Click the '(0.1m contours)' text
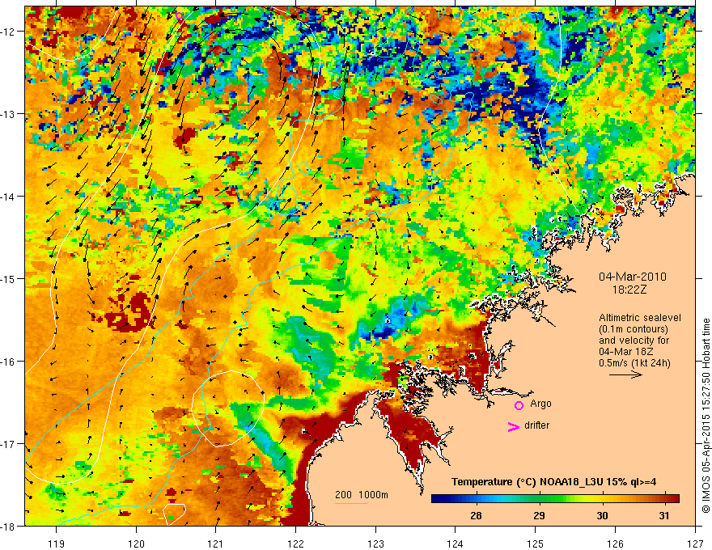Viewport: 712px width, 550px height. [634, 329]
